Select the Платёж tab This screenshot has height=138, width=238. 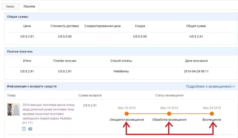coord(29,7)
